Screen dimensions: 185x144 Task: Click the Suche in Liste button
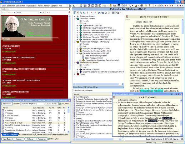point(52,104)
